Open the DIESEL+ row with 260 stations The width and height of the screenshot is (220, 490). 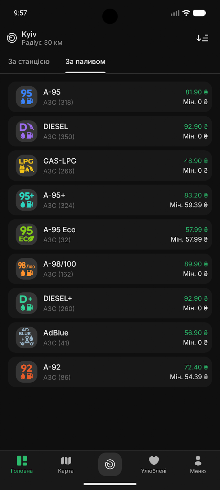pos(110,303)
